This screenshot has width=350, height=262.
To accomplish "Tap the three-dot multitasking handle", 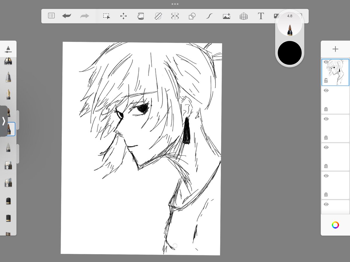I will pos(175,4).
